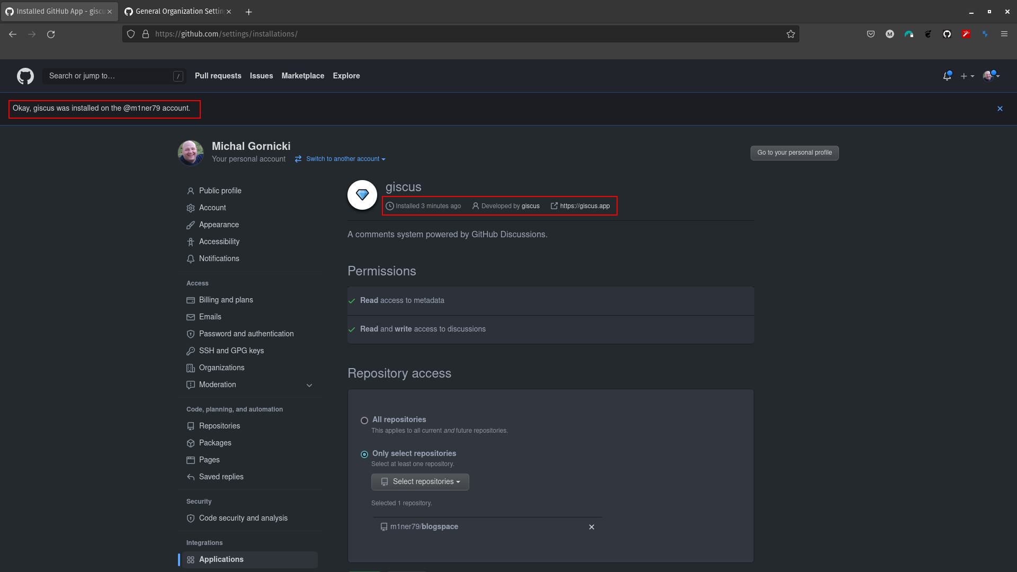Open Pull requests in header
This screenshot has width=1017, height=572.
click(218, 76)
